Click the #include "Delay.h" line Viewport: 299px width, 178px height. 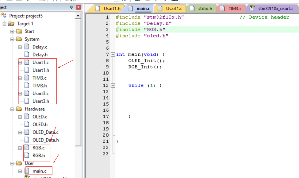[144, 24]
